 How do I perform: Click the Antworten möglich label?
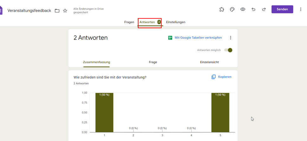(x=209, y=50)
